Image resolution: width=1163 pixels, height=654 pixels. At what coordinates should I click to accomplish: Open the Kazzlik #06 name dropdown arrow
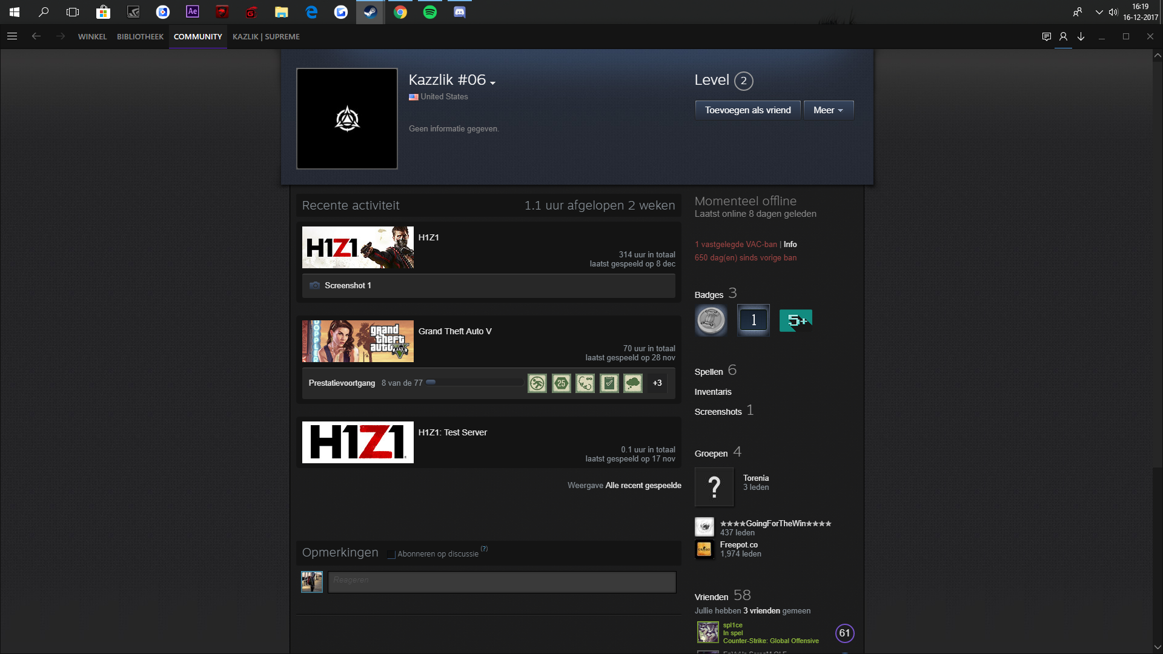coord(493,83)
